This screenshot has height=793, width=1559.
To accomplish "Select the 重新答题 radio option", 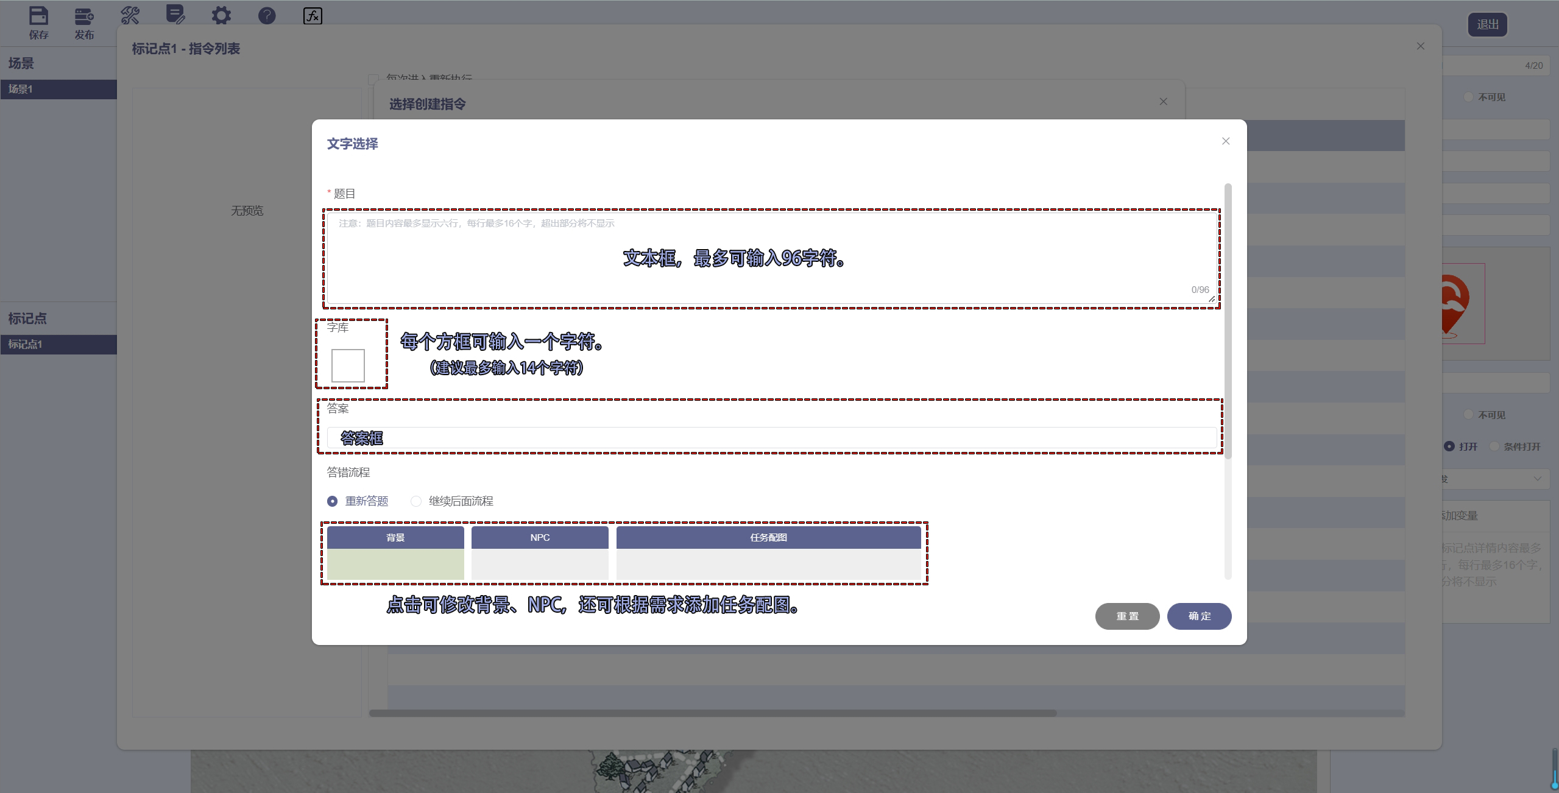I will tap(332, 501).
